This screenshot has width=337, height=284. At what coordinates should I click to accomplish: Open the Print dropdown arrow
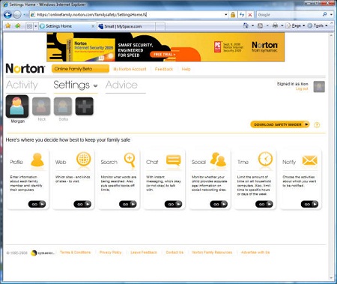click(282, 25)
